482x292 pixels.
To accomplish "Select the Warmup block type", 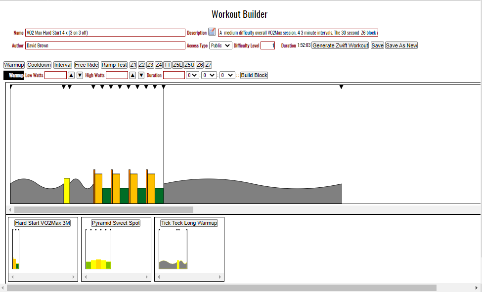I will click(14, 65).
